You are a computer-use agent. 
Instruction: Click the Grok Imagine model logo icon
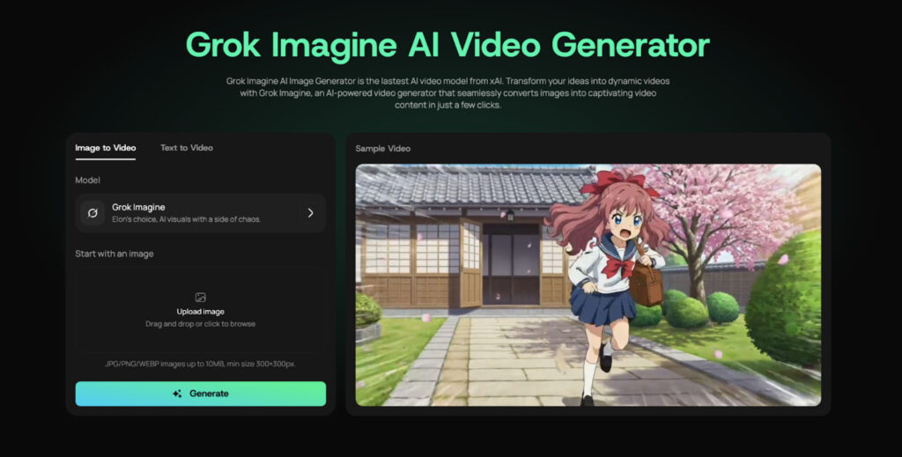pos(92,213)
